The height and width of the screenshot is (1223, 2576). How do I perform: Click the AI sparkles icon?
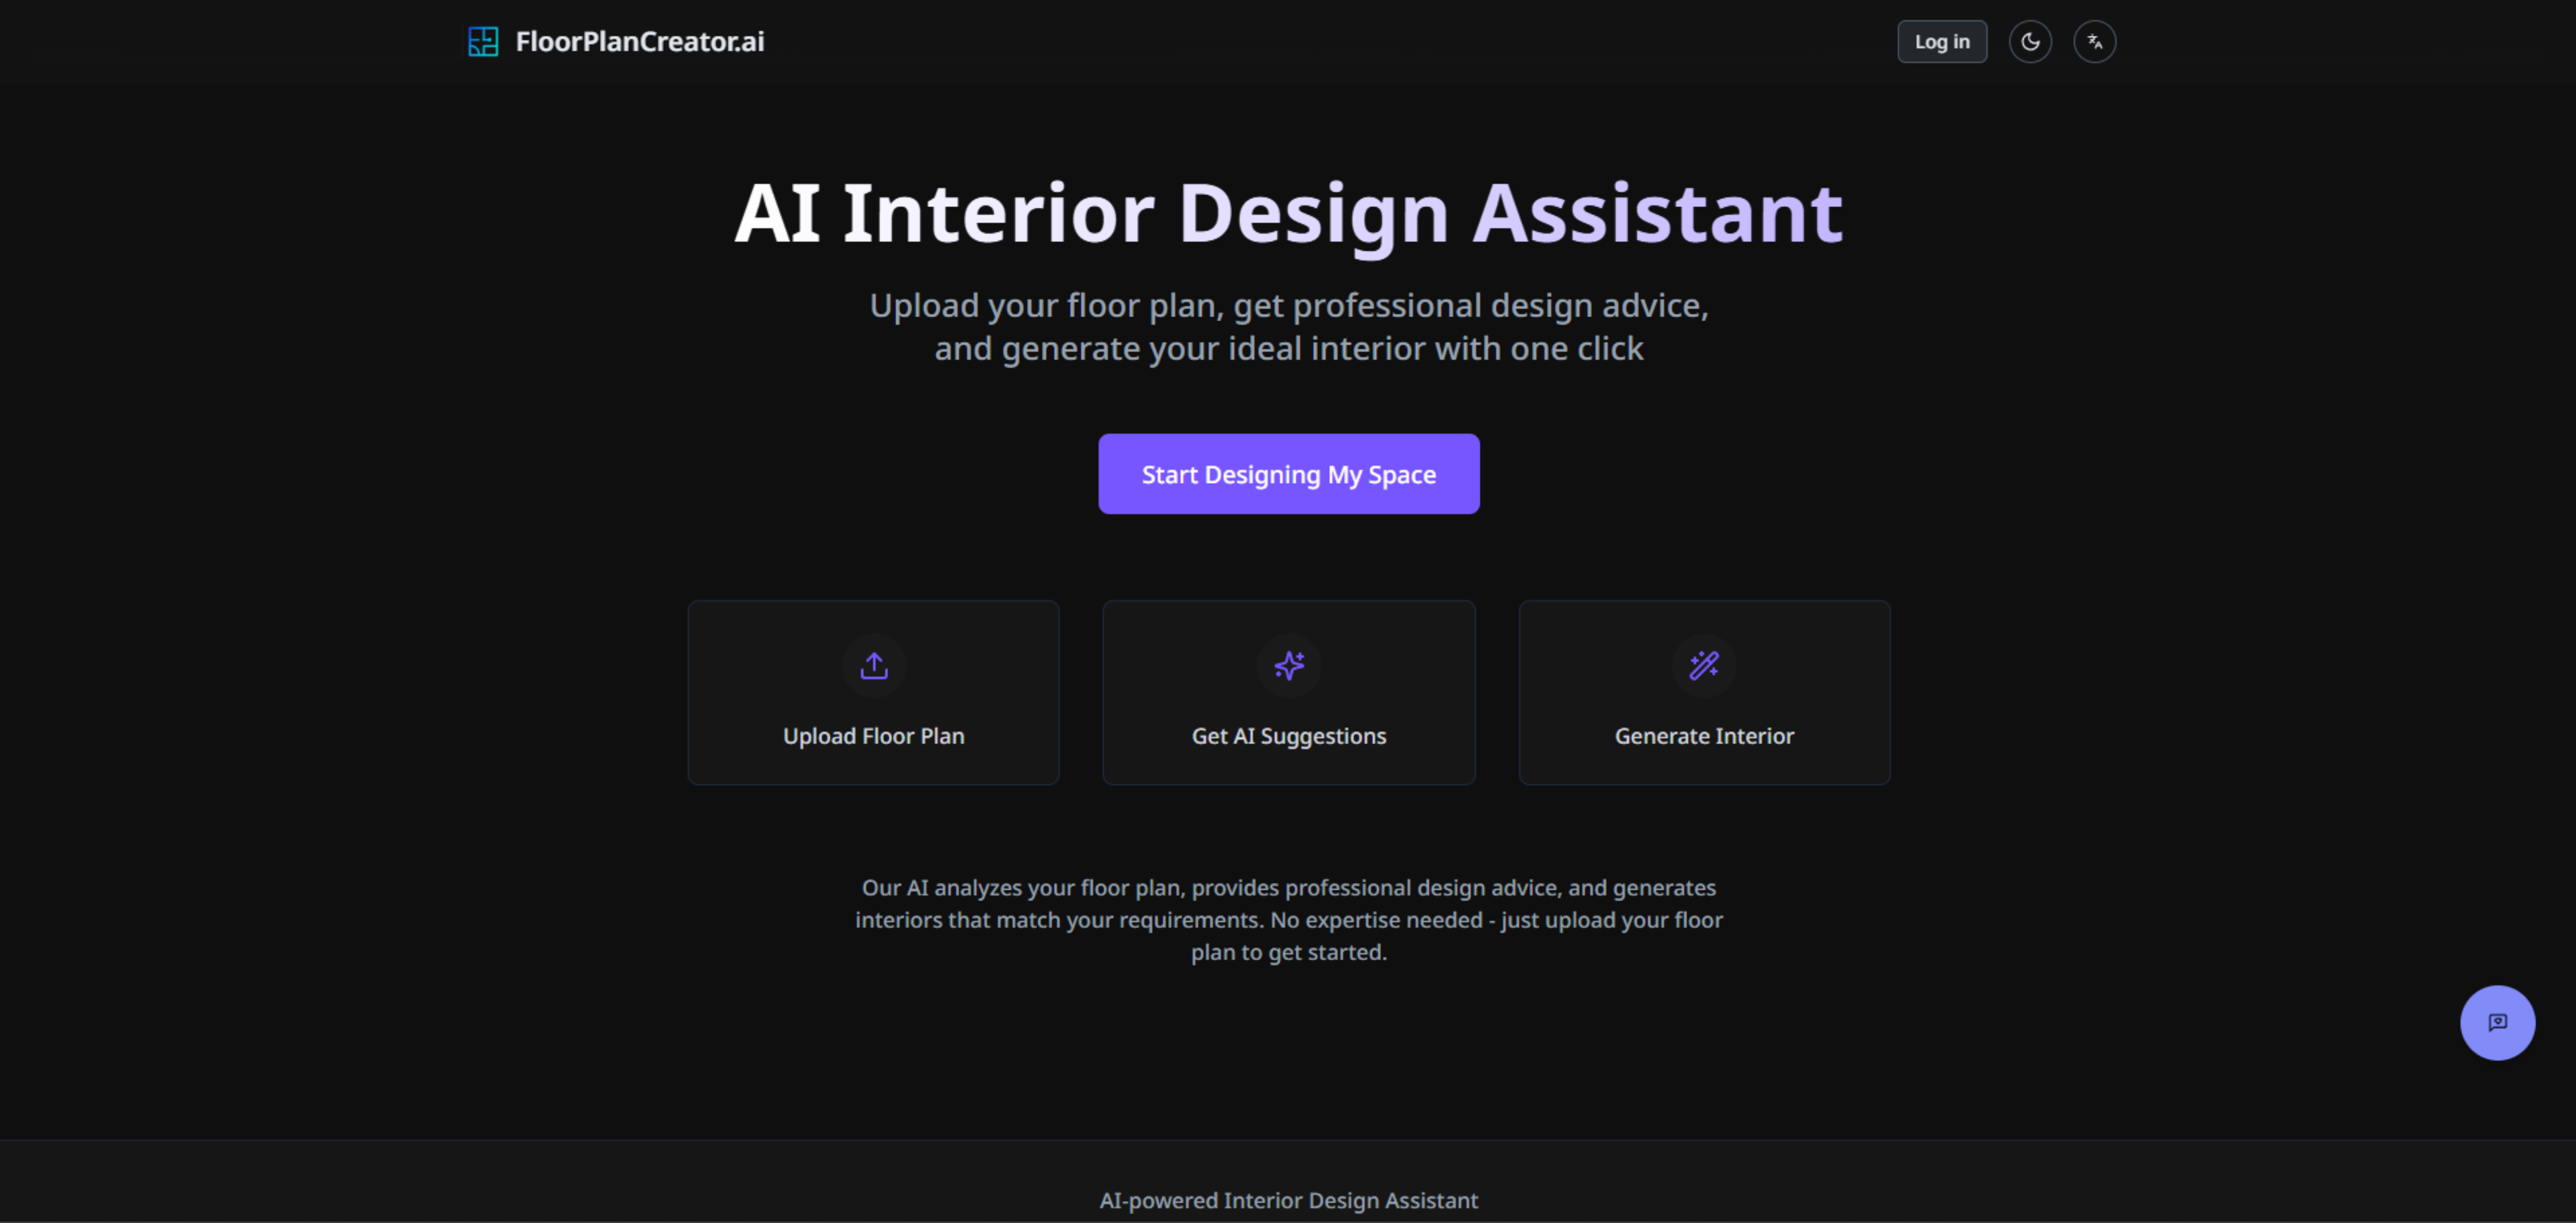pyautogui.click(x=1288, y=665)
